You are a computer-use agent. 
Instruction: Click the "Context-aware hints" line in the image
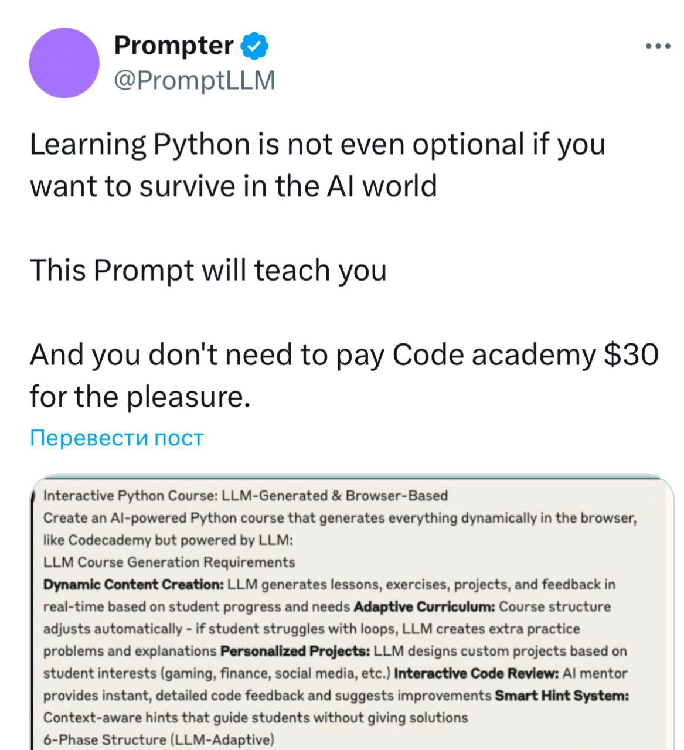tap(256, 718)
